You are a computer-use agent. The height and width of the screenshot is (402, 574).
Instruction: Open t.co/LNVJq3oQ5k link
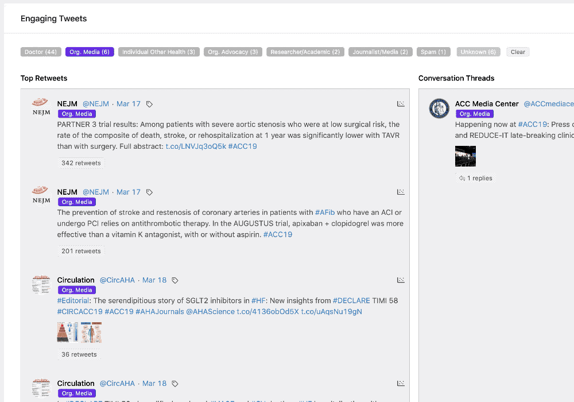pos(196,146)
